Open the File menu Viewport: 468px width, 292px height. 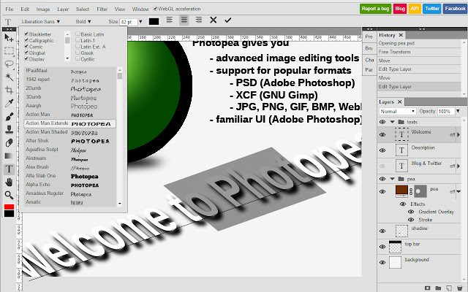coord(10,9)
